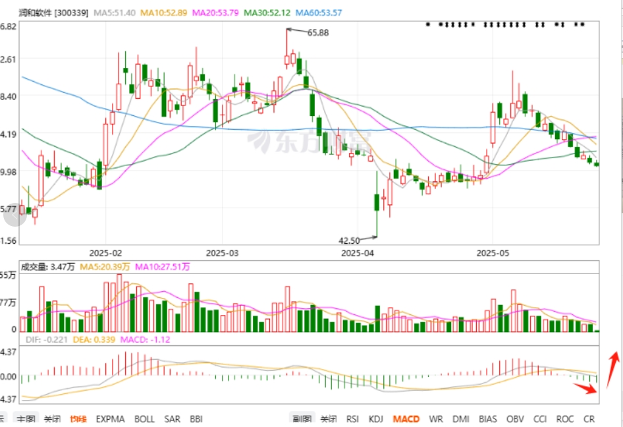Click the MACD: -1.12 value label
The height and width of the screenshot is (427, 623).
pos(145,340)
